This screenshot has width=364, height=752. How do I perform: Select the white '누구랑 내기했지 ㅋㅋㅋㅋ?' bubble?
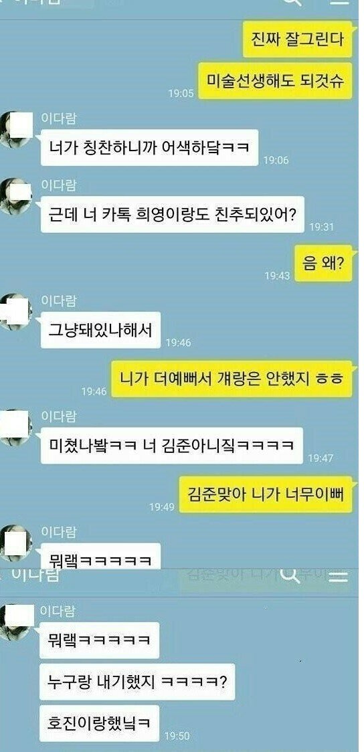[x=137, y=682]
